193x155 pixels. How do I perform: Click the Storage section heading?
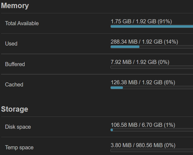click(15, 109)
